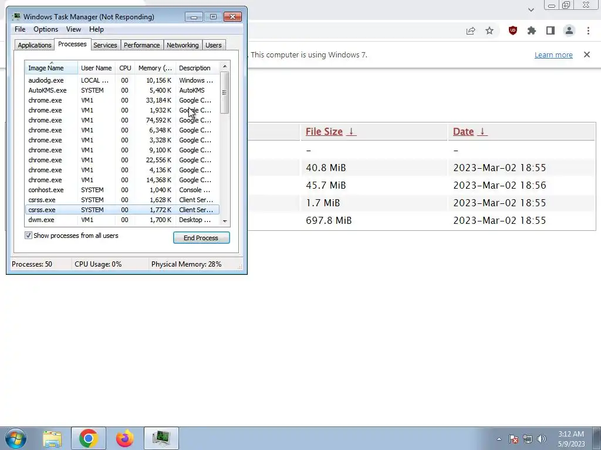Open the uBlock Origin extension icon

pyautogui.click(x=512, y=30)
